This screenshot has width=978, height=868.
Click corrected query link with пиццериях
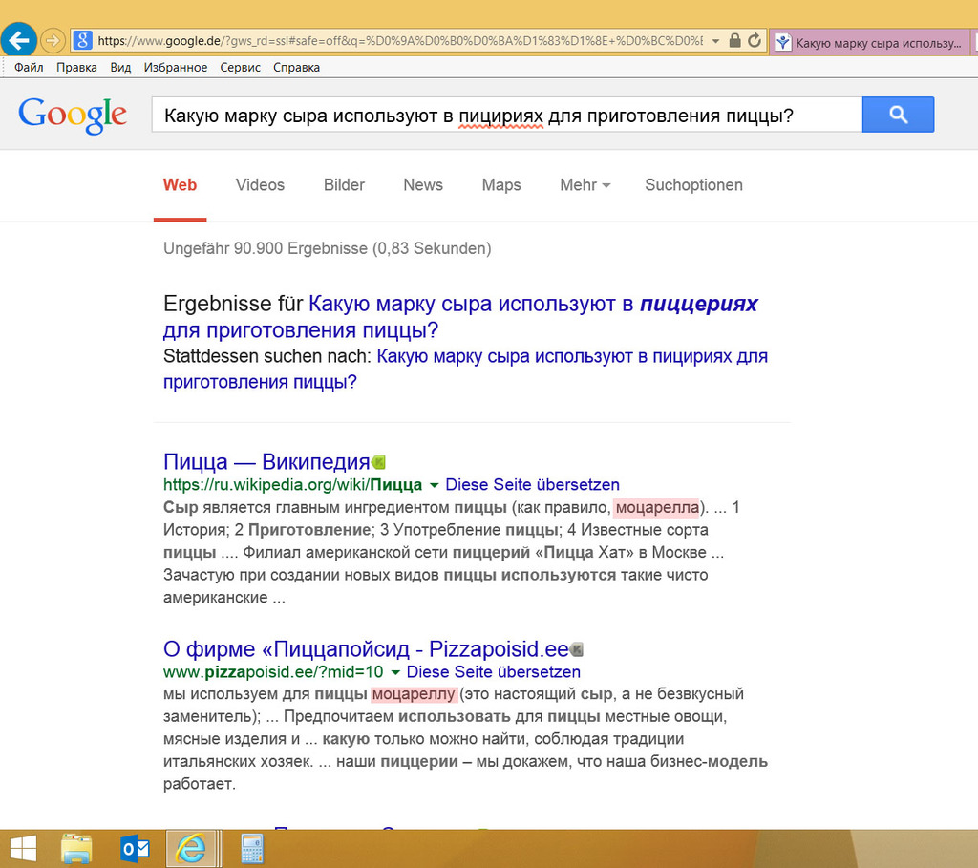[x=460, y=317]
